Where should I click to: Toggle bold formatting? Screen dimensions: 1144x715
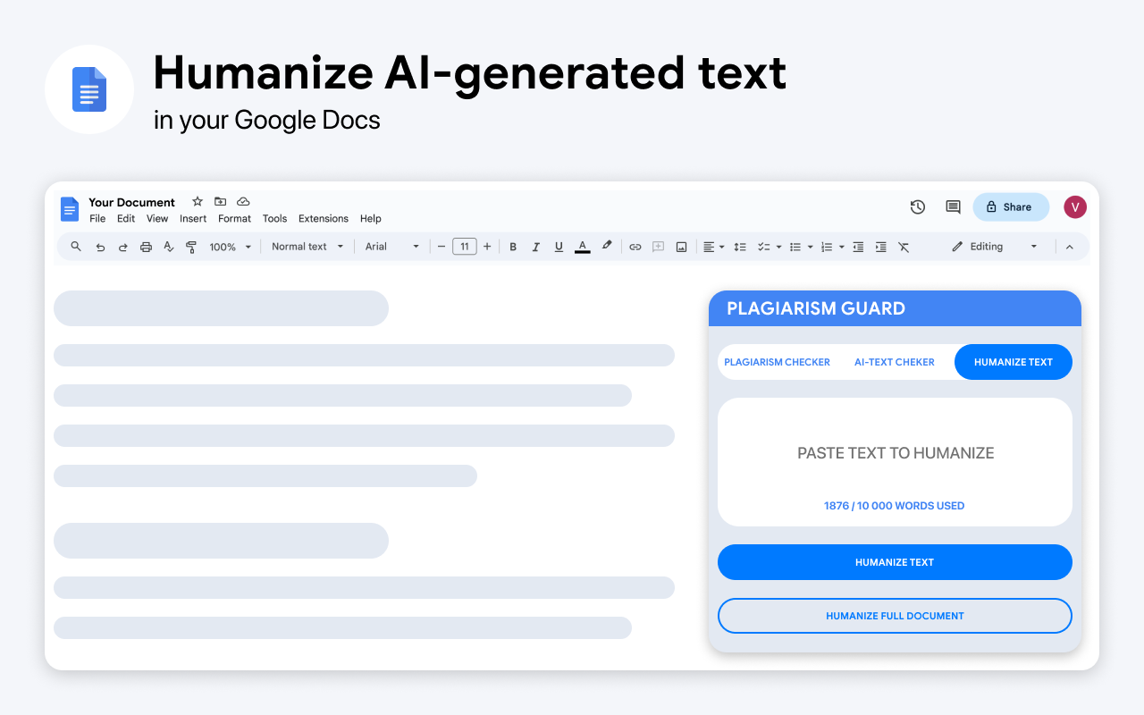[x=513, y=247]
